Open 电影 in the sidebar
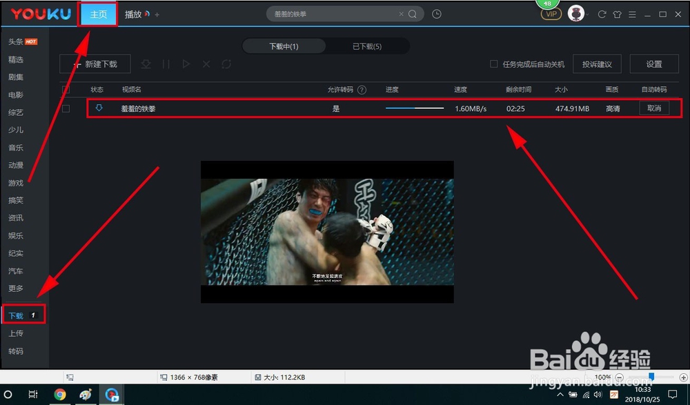The image size is (690, 405). tap(16, 95)
